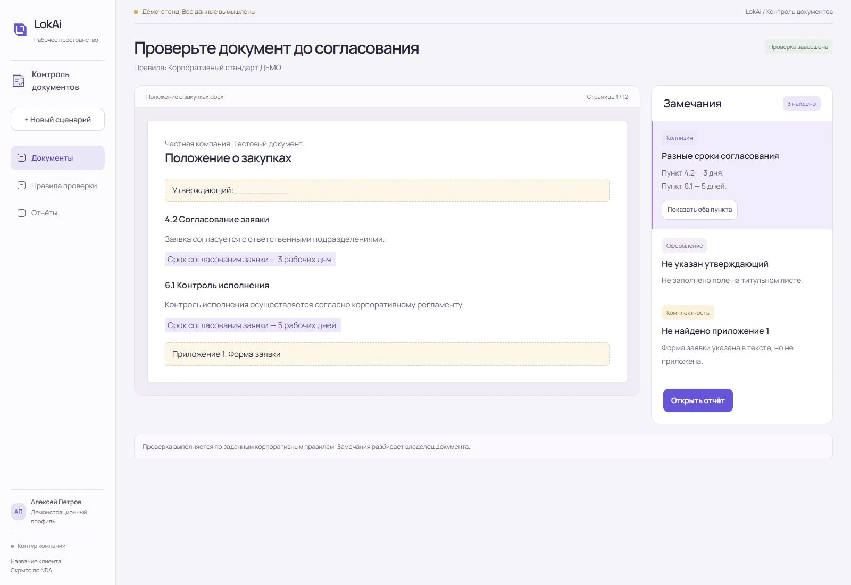Click the footer note about корпоративным правилам

[x=306, y=447]
